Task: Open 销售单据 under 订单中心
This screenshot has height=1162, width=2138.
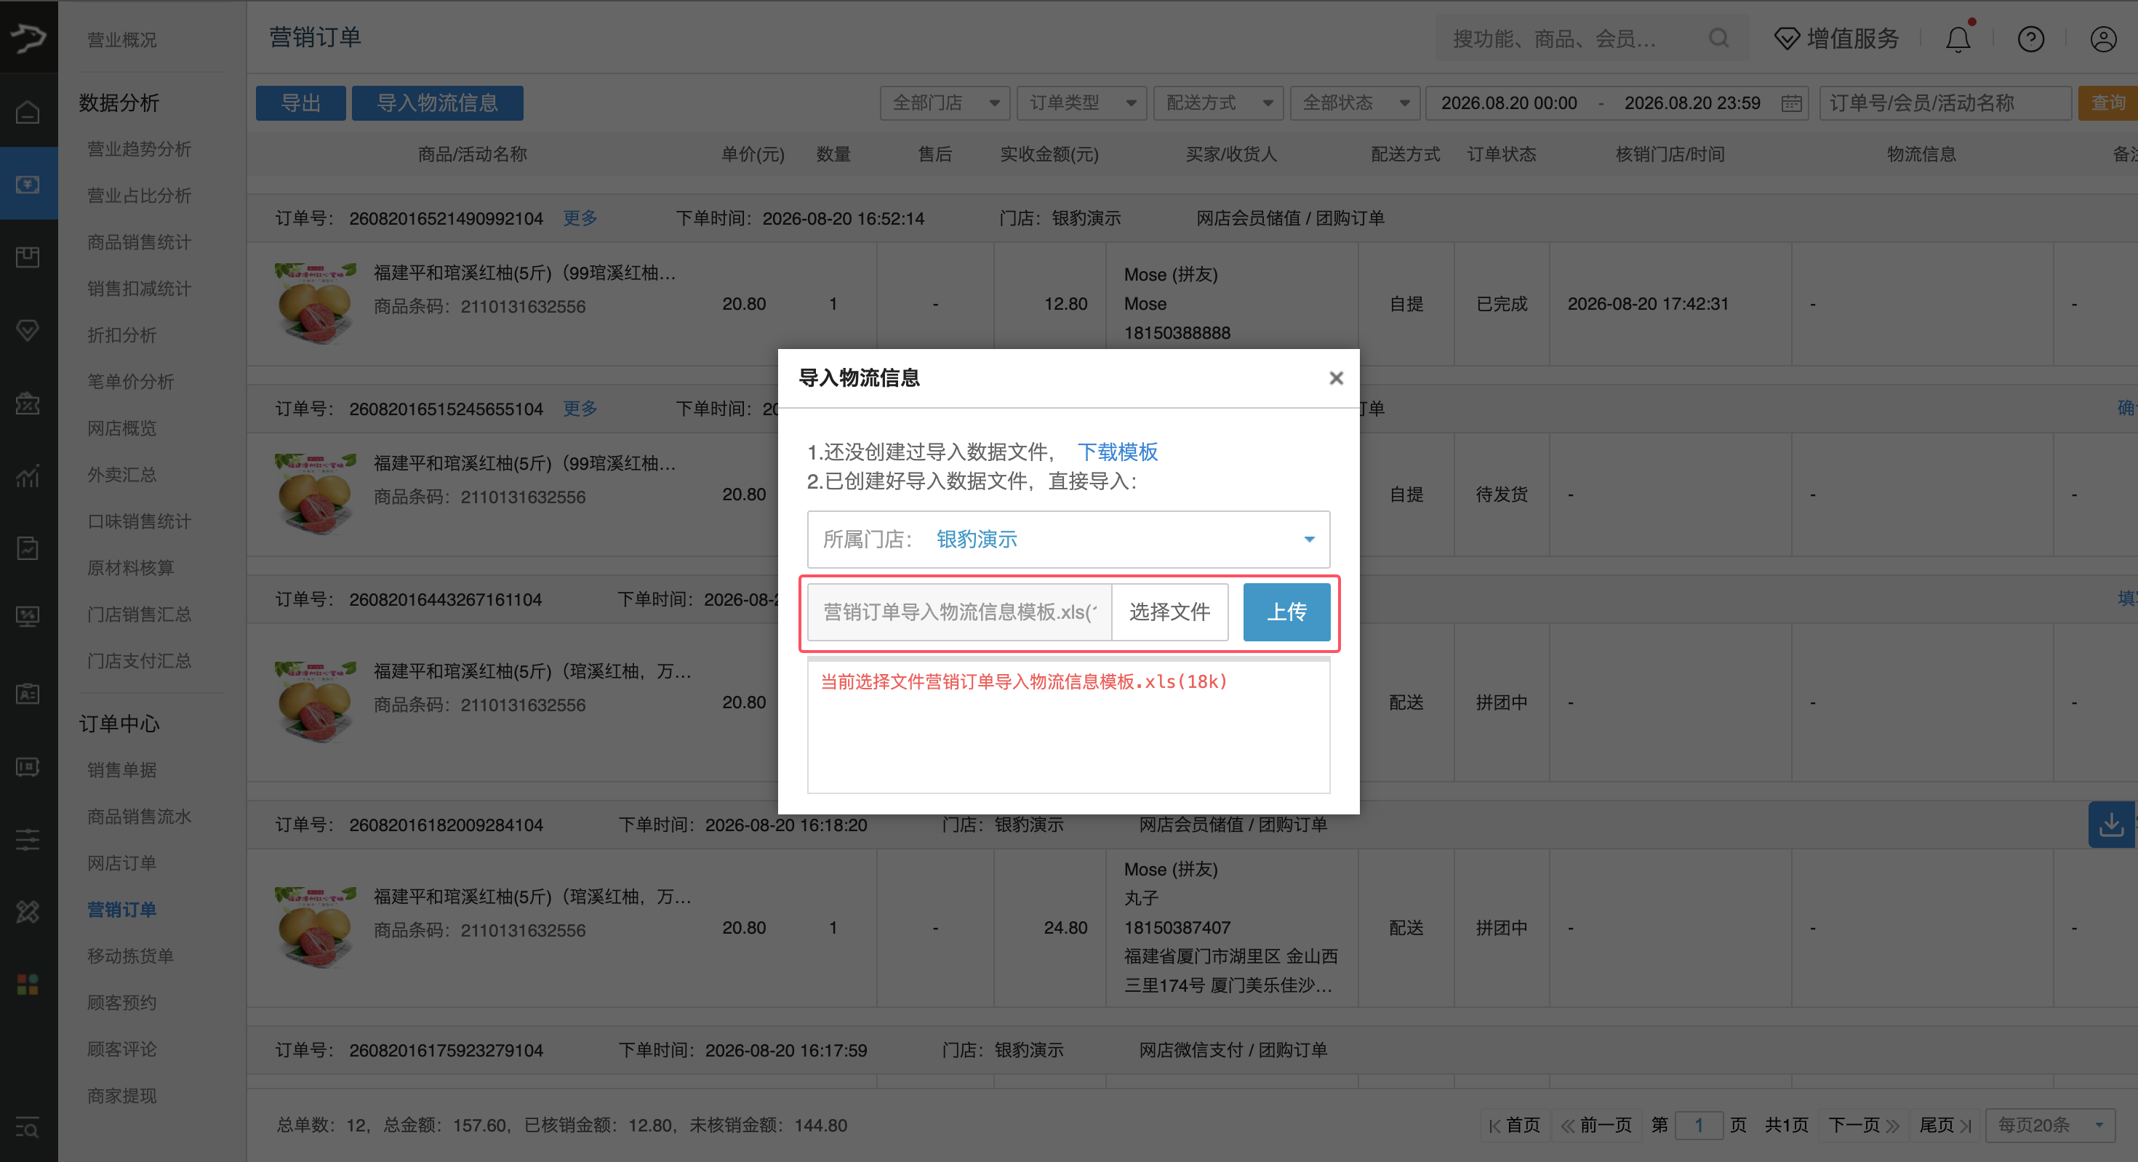Action: click(x=122, y=769)
